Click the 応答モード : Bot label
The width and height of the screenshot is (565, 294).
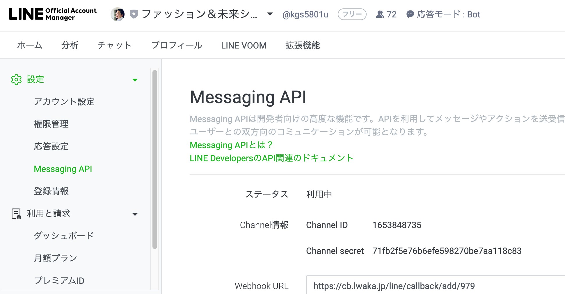coord(448,14)
